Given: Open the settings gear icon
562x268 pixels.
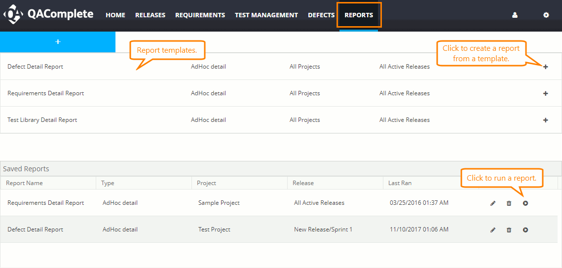Looking at the screenshot, I should click(x=546, y=15).
